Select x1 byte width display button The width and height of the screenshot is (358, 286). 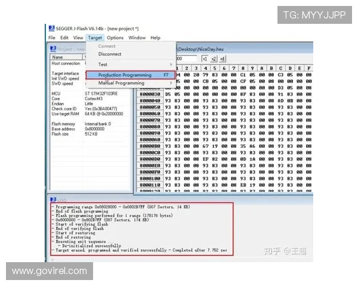click(205, 59)
